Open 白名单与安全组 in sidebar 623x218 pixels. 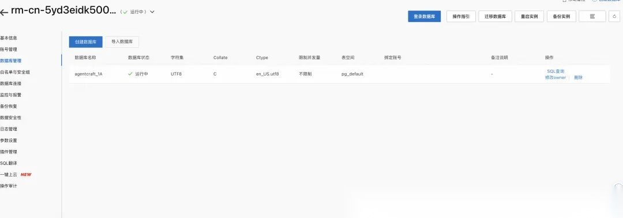15,72
